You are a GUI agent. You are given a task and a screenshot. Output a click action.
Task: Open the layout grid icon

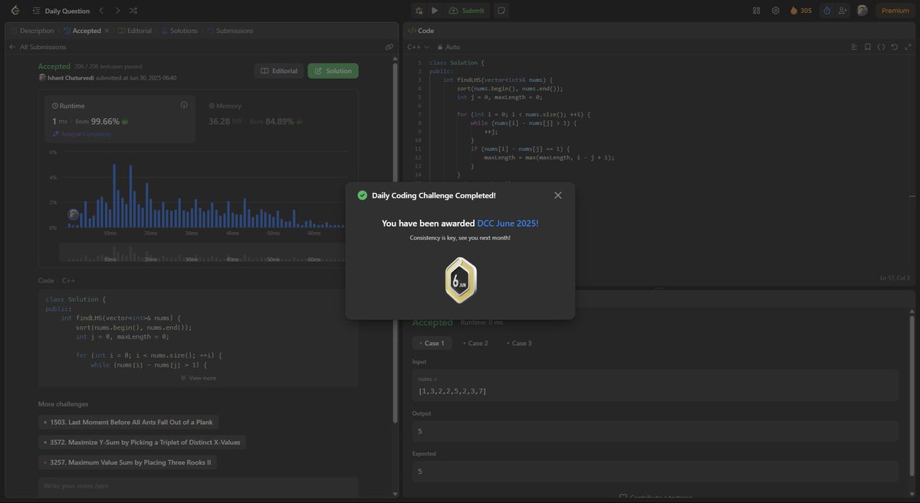757,11
